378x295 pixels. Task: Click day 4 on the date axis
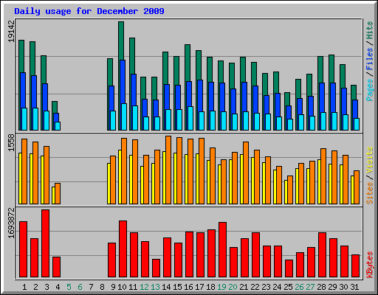click(58, 287)
